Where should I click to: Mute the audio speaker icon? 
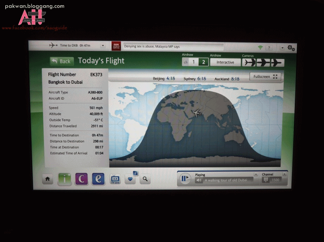[x=199, y=180]
